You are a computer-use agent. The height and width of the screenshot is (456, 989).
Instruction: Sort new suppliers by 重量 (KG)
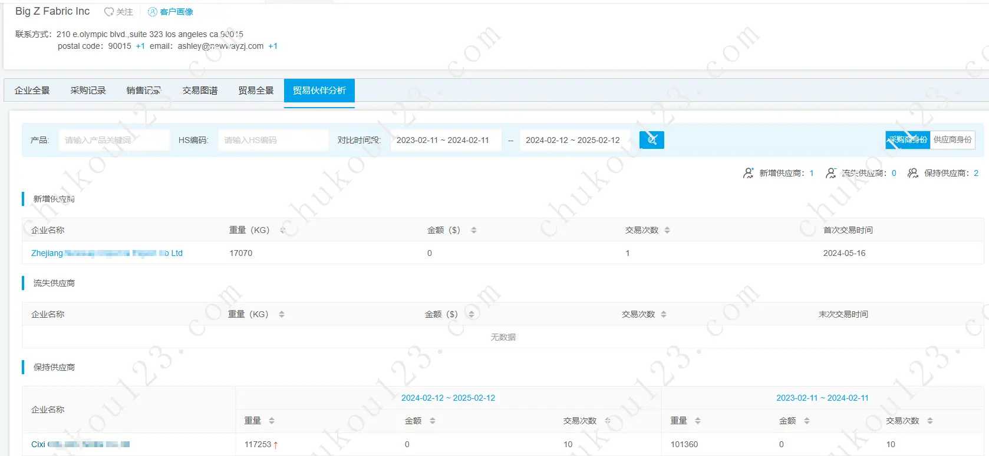[x=282, y=230]
